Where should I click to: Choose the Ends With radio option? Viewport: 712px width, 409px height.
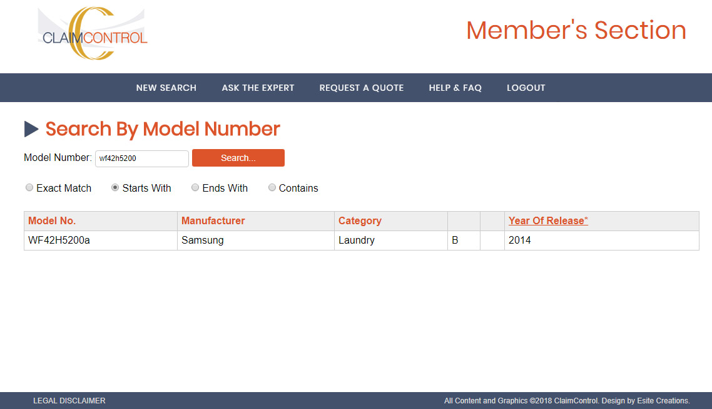[195, 188]
